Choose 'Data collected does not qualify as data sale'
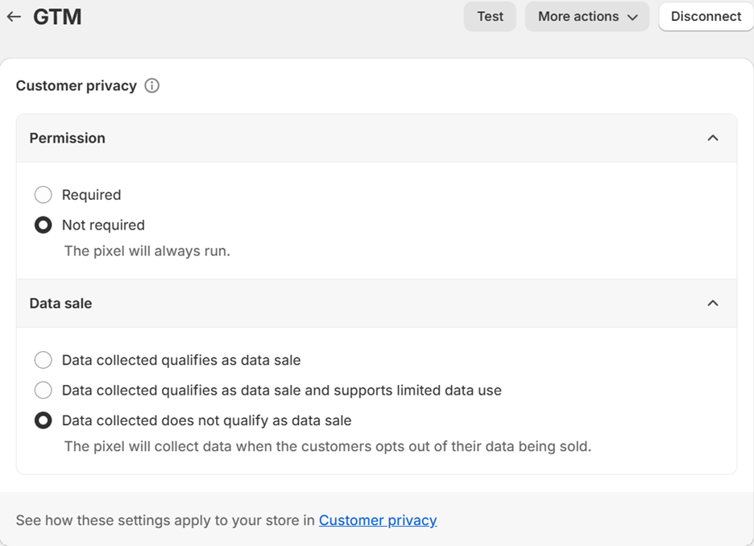Screen dimensions: 754x546 click(x=43, y=420)
